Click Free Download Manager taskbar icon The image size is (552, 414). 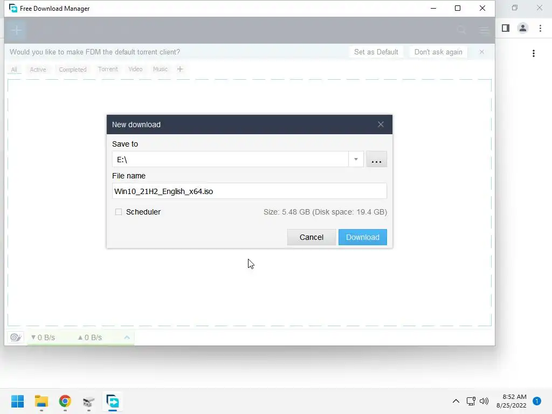(x=113, y=401)
